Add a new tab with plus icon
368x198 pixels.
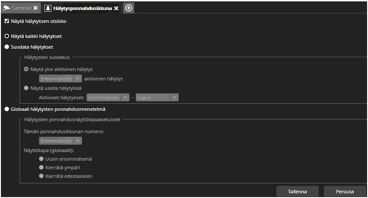129,8
